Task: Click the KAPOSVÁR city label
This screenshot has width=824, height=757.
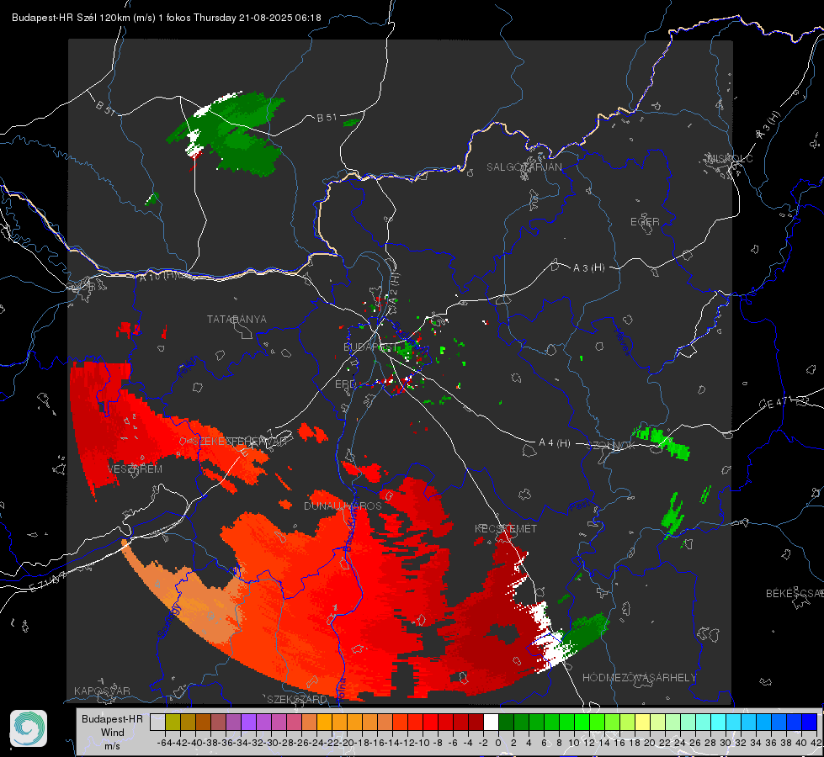Action: pos(102,691)
